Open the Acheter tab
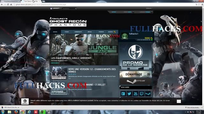This screenshot has width=204, height=114. [x=113, y=32]
